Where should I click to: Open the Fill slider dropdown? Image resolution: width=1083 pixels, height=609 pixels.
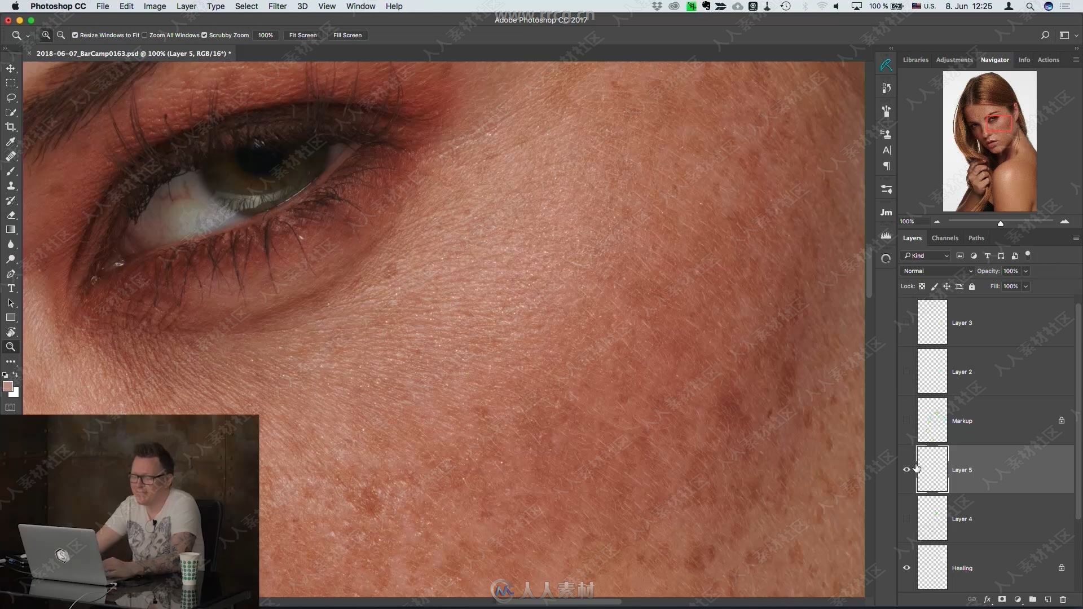[1025, 286]
